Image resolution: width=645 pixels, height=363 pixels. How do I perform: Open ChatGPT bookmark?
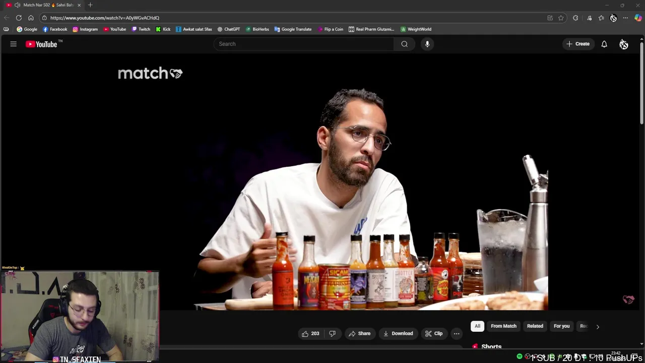pos(229,29)
